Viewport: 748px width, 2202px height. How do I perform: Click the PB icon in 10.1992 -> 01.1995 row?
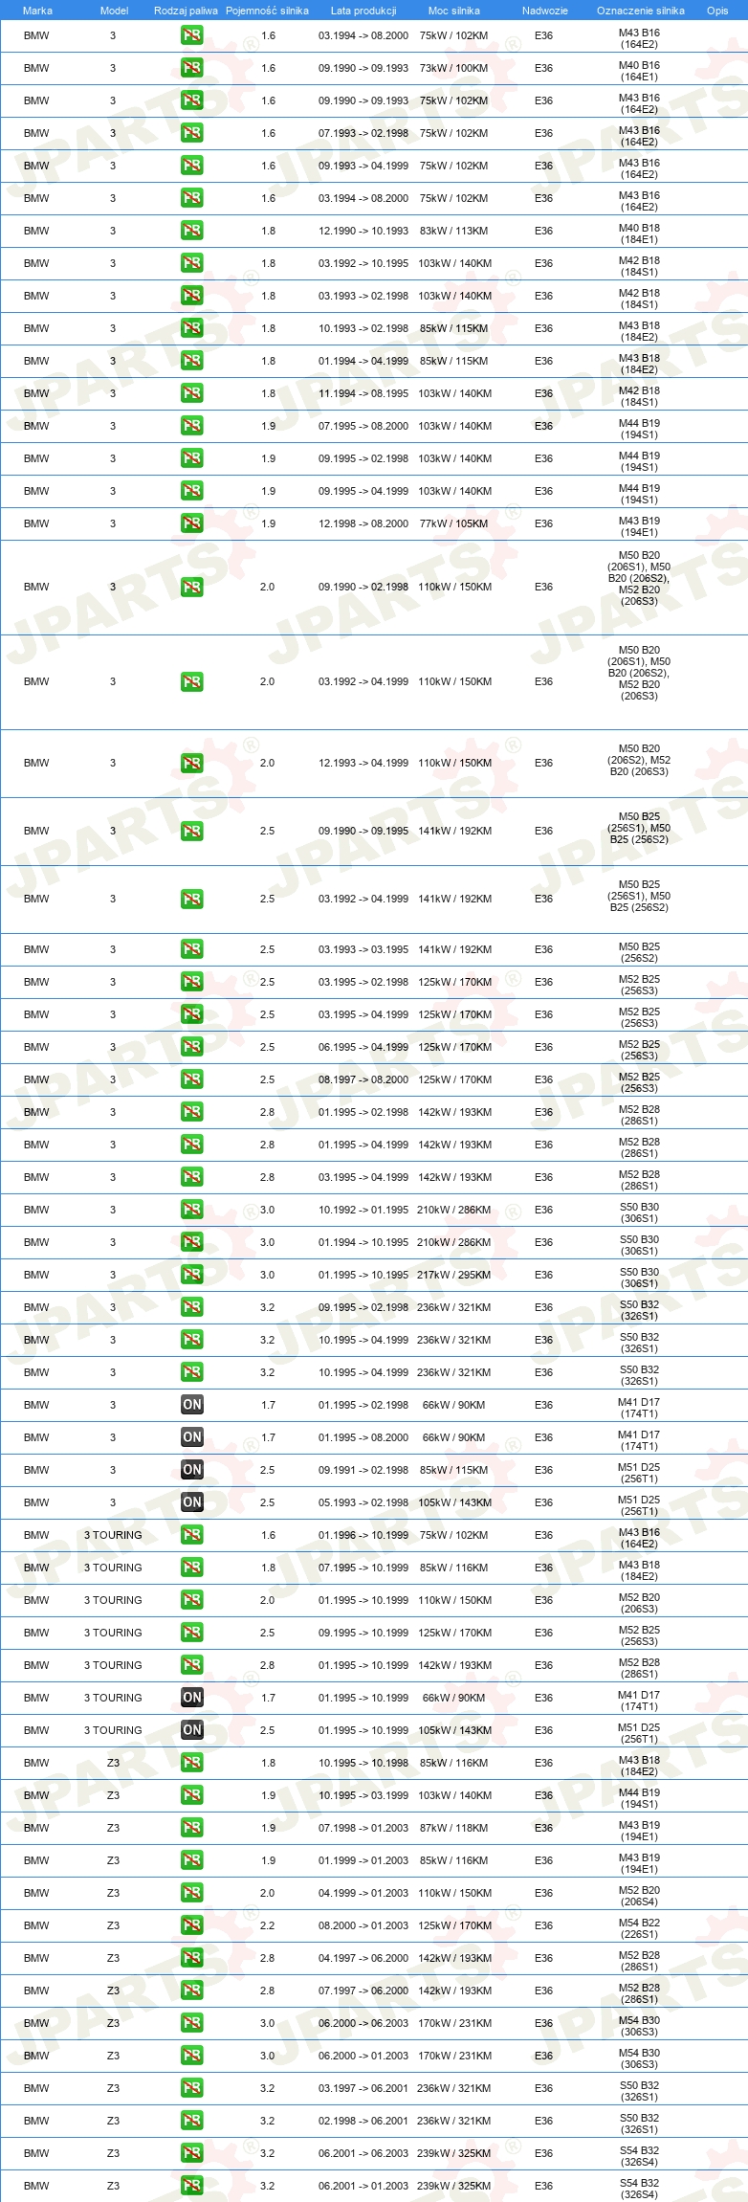[191, 1210]
